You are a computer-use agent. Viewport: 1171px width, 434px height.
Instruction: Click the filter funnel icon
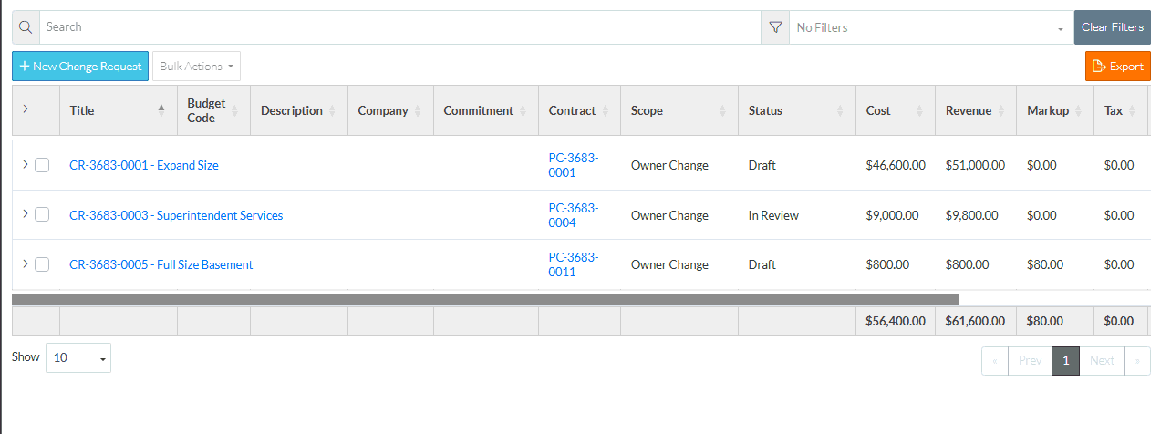[x=775, y=27]
